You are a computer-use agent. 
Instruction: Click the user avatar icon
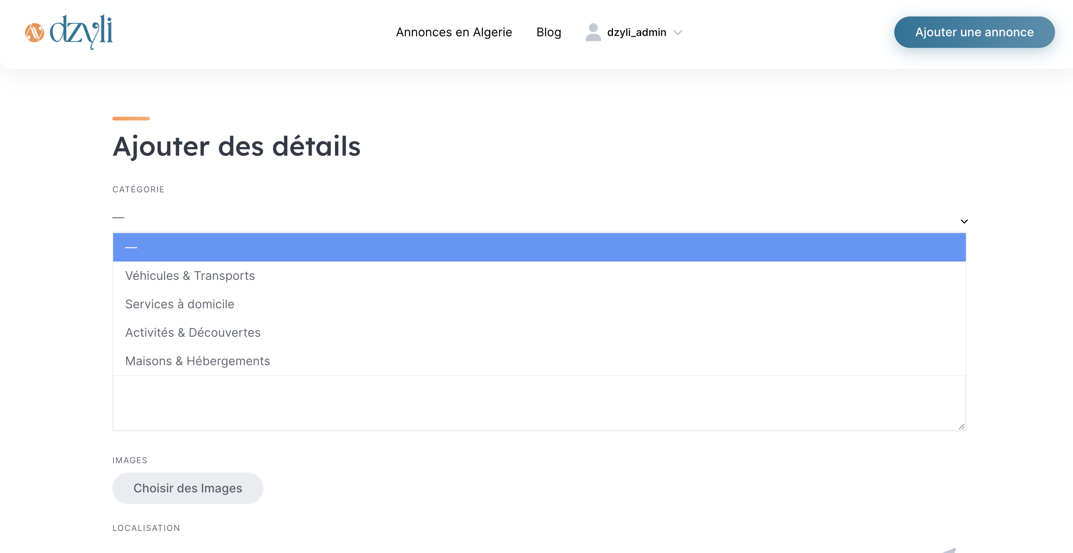(593, 32)
